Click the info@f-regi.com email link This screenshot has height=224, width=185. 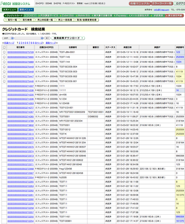161,10
